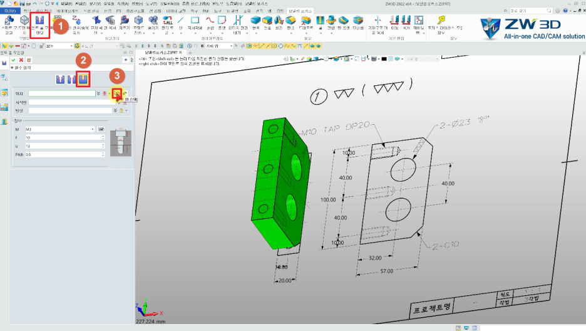
Task: Open the View(V) menu in menu bar
Action: pyautogui.click(x=95, y=3)
